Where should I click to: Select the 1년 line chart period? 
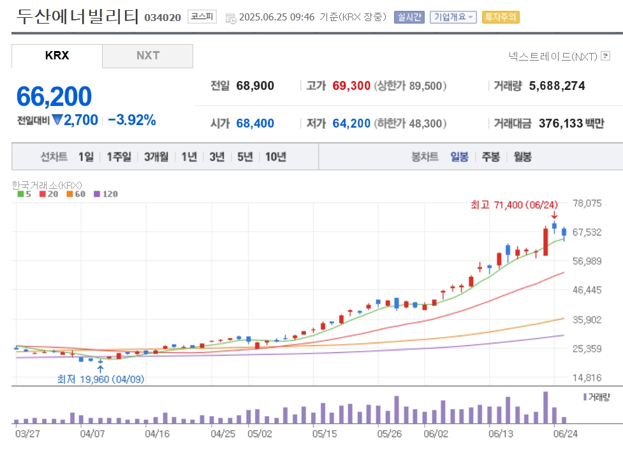click(x=189, y=157)
